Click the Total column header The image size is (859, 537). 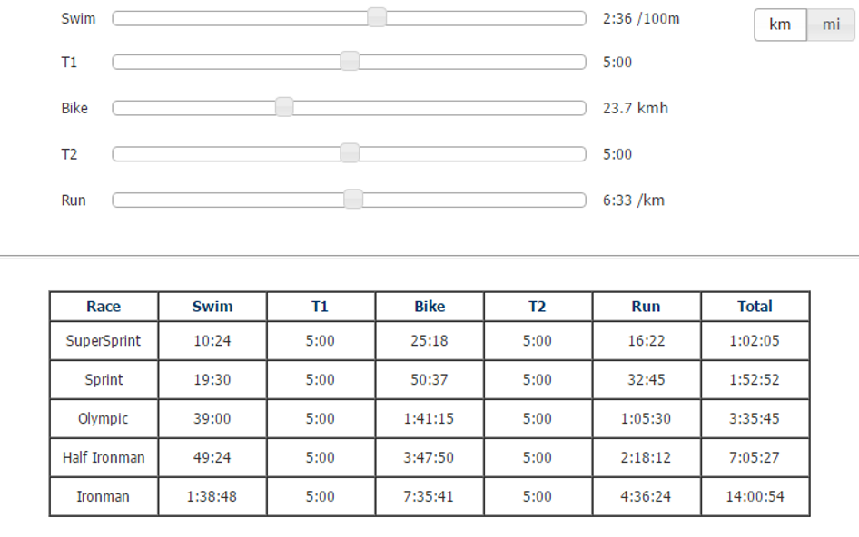[755, 307]
